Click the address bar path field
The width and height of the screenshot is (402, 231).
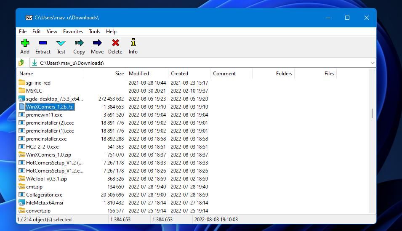tap(203, 63)
